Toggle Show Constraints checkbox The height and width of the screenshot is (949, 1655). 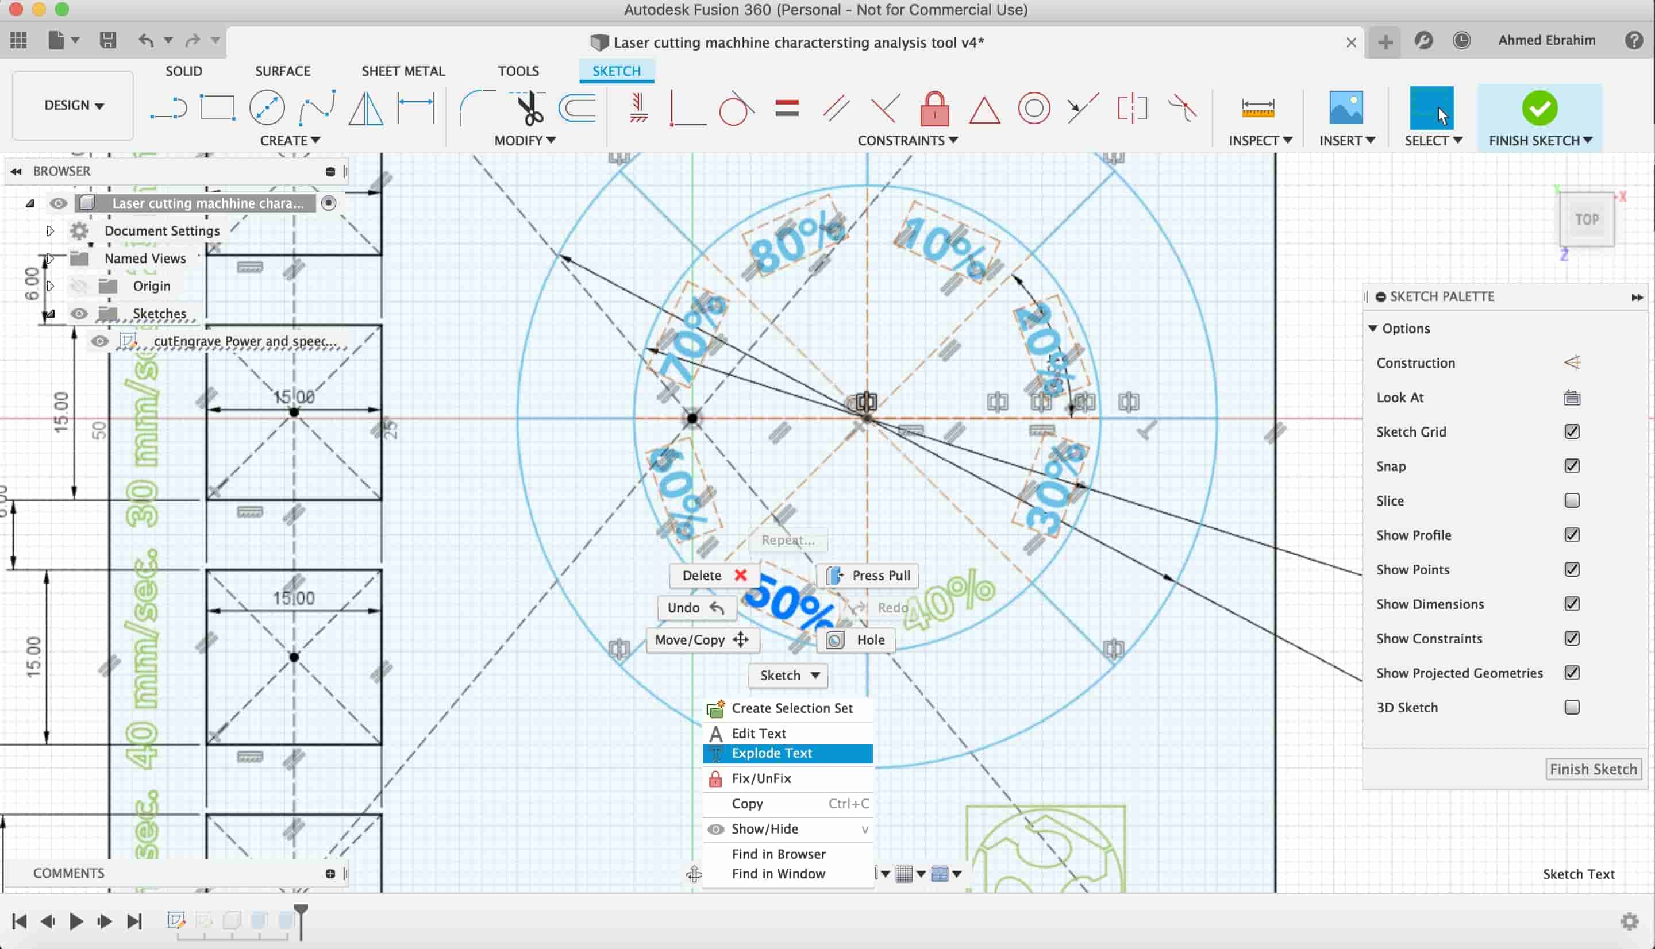[x=1572, y=639]
